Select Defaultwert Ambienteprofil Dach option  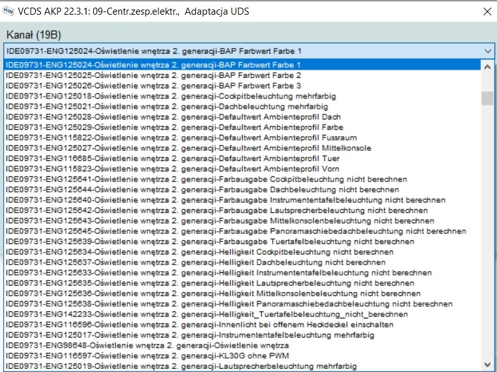tap(173, 117)
